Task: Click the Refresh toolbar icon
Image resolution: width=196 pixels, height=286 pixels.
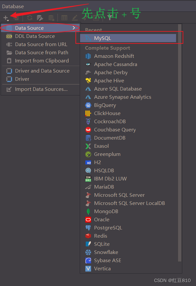Action: (29, 18)
